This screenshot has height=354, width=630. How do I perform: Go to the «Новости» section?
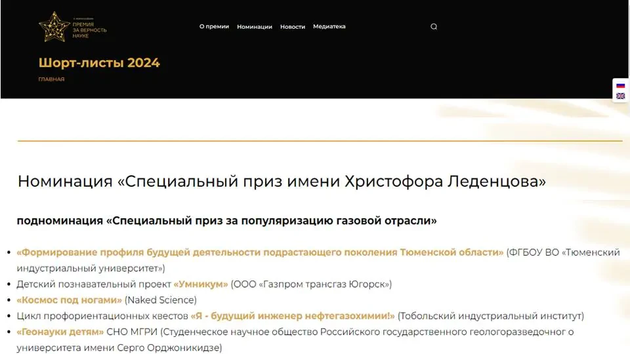tap(293, 26)
